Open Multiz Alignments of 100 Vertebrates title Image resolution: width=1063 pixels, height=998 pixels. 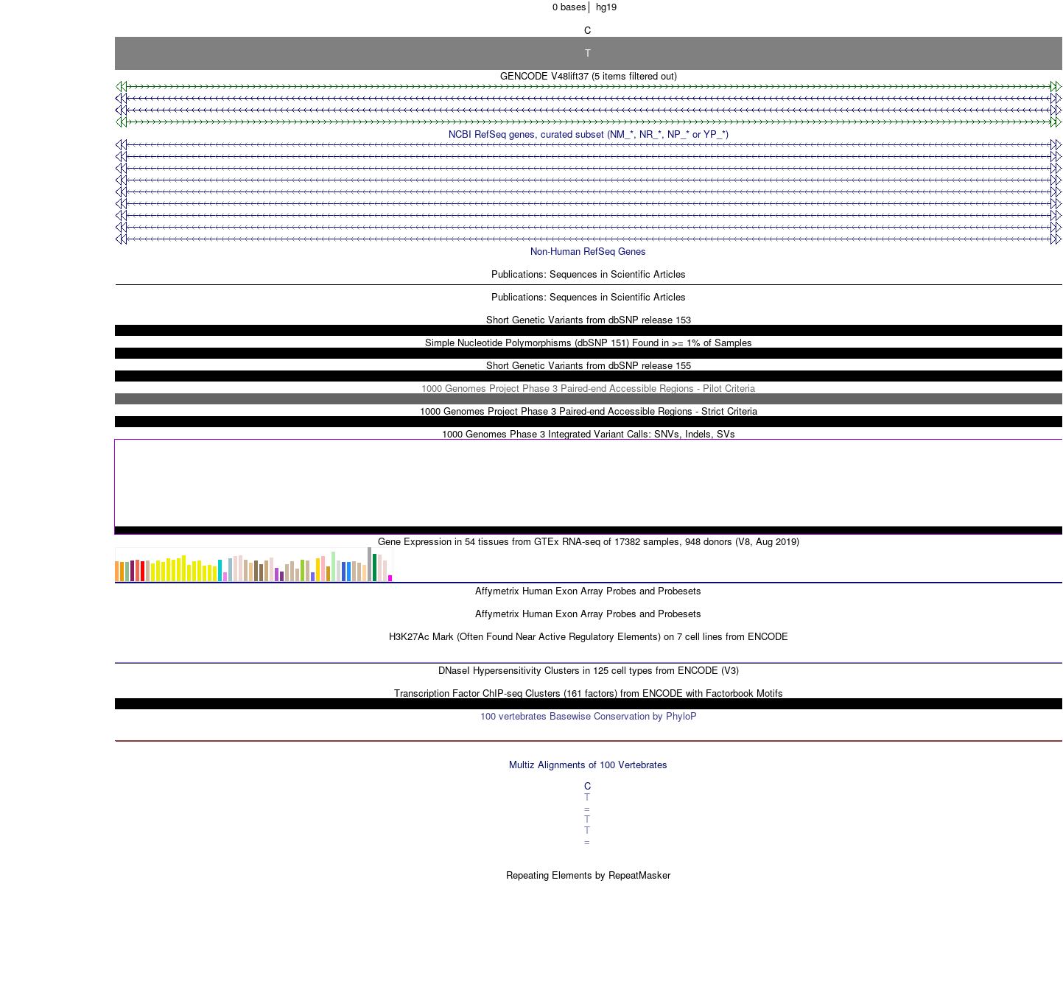pyautogui.click(x=588, y=765)
